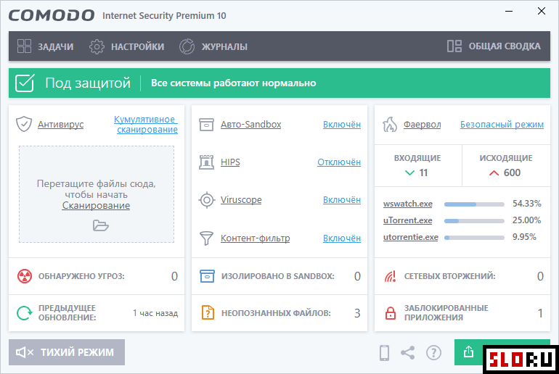Click the mobile phone icon
The image size is (559, 374).
(384, 353)
